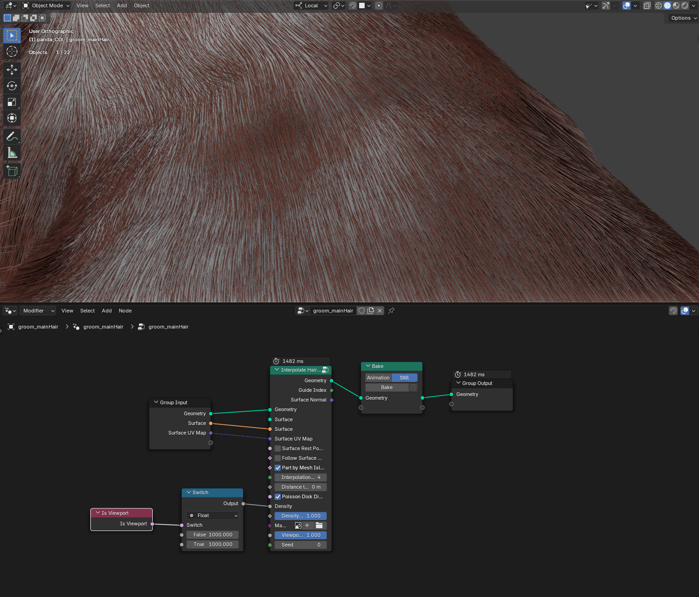Open Float type dropdown in Switch node
The image size is (699, 597).
(x=212, y=515)
